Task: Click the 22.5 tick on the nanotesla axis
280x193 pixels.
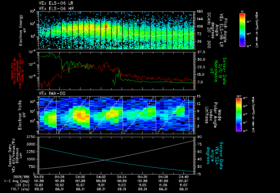Action: tap(201, 67)
